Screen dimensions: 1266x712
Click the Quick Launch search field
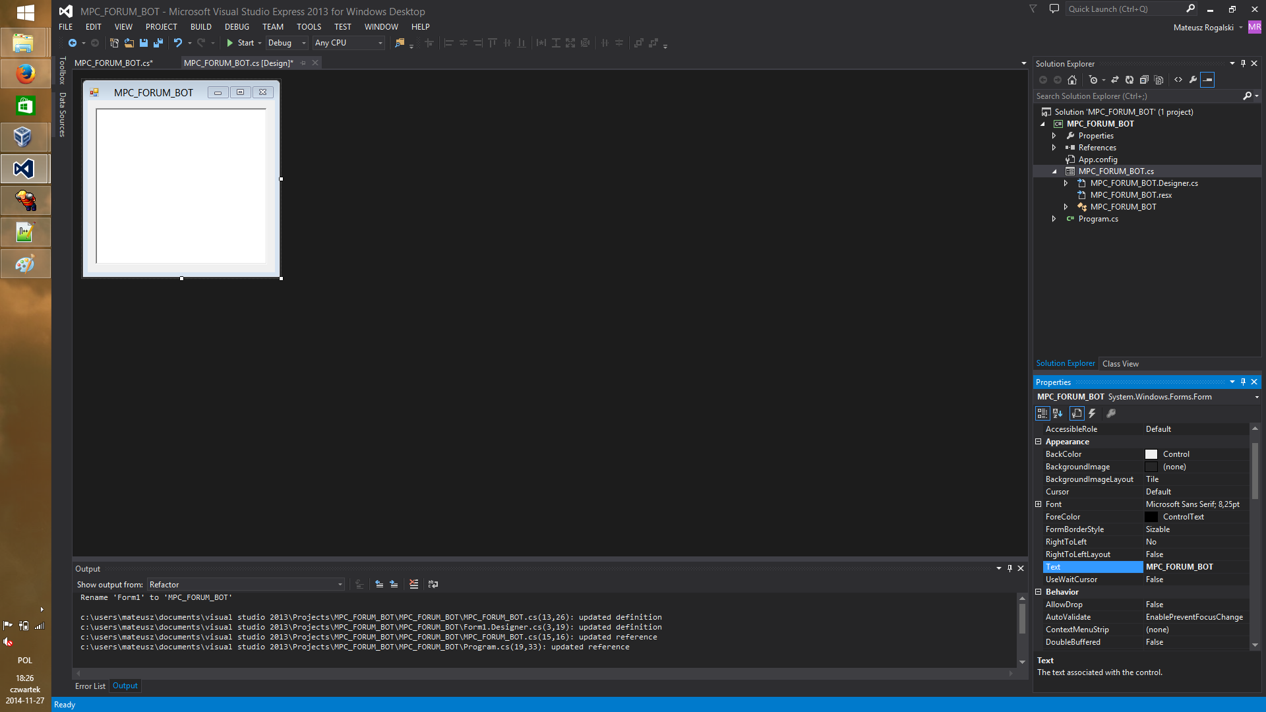tap(1125, 9)
